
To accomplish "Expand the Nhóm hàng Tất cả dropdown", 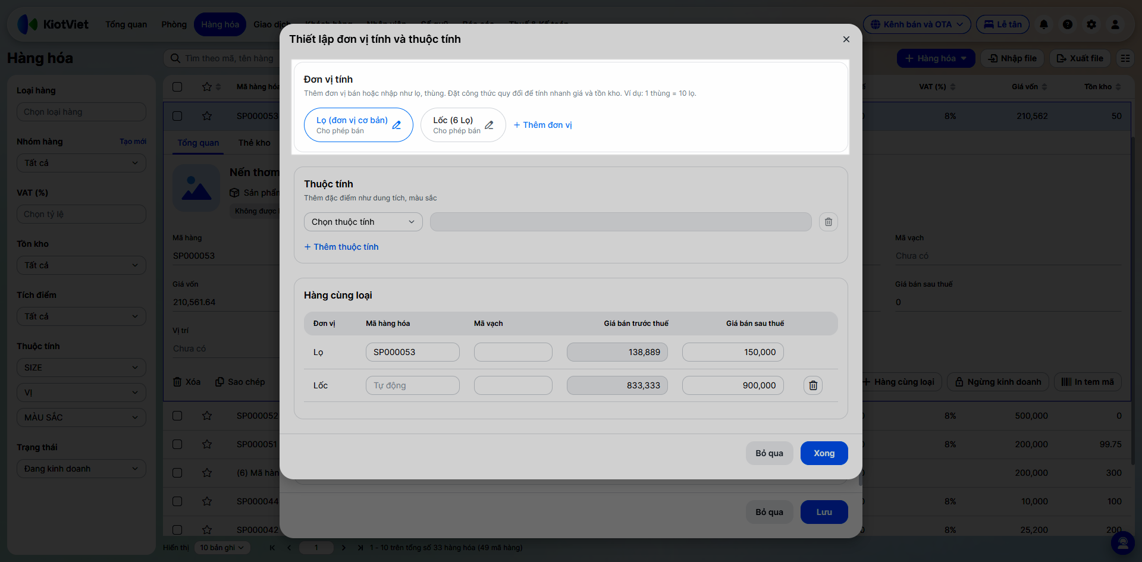I will 81,163.
